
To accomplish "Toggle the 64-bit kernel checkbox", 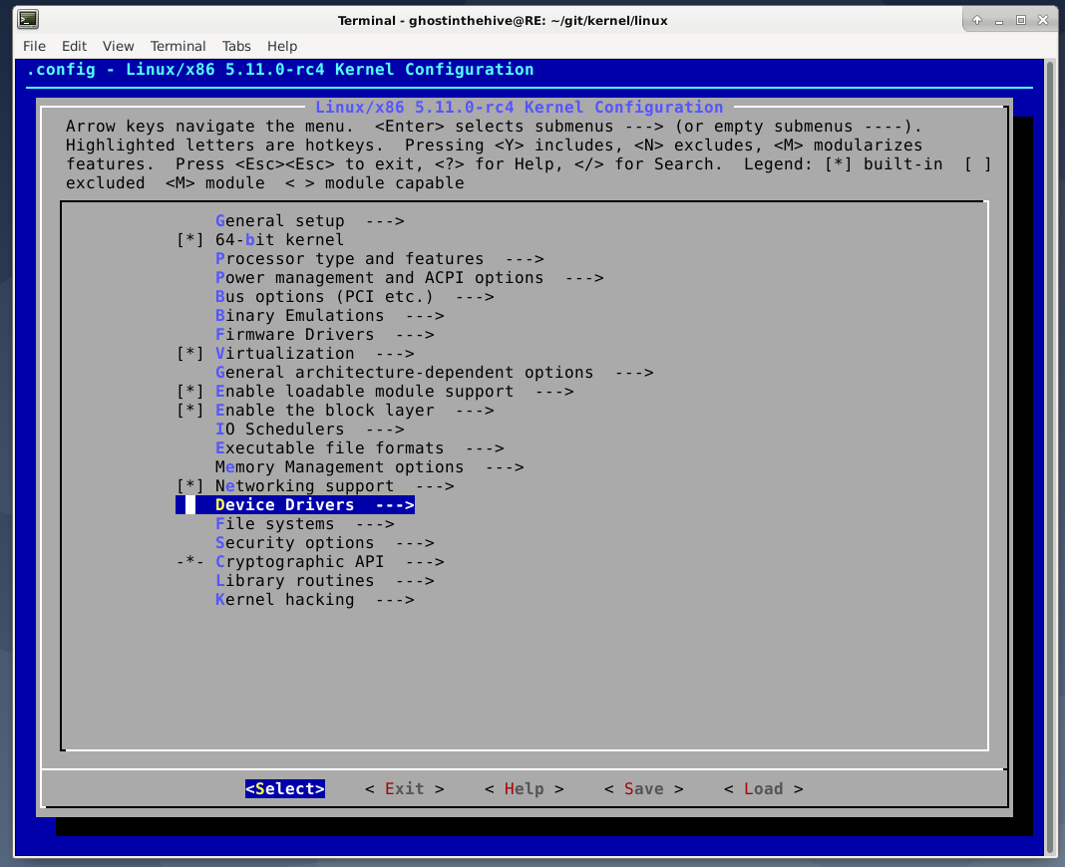I will click(189, 240).
